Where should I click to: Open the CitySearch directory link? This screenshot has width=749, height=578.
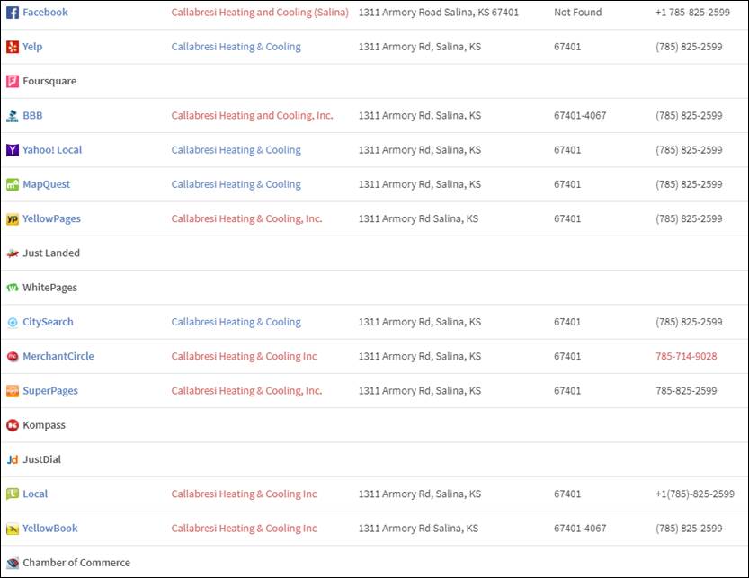pos(48,322)
